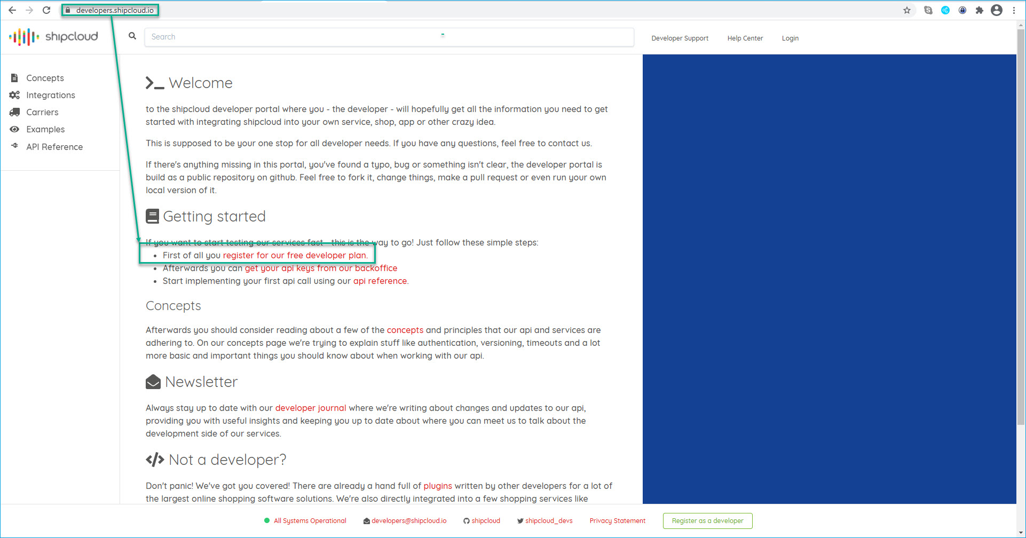Check the All Systems Operational status link
Screen dimensions: 1026x538
(x=310, y=521)
